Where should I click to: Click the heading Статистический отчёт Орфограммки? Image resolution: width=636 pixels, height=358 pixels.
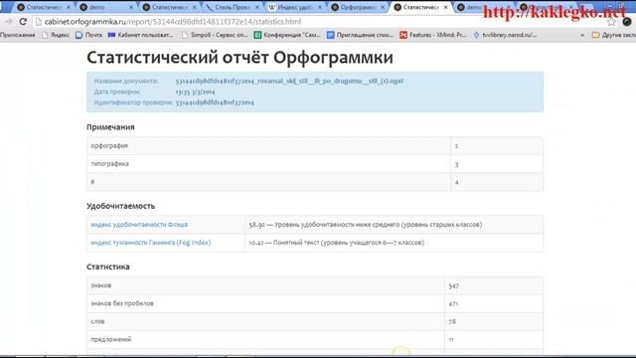239,58
